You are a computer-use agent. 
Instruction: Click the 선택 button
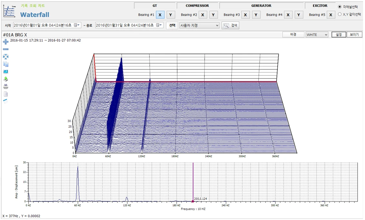[x=172, y=25]
